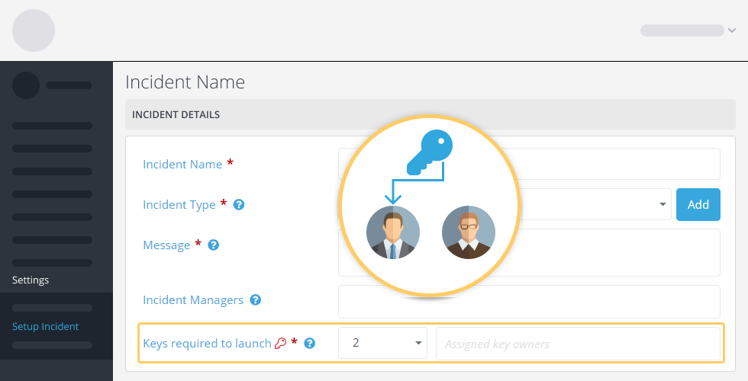Screen dimensions: 748x381
Task: Focus the Assigned key owners field
Action: pos(578,344)
